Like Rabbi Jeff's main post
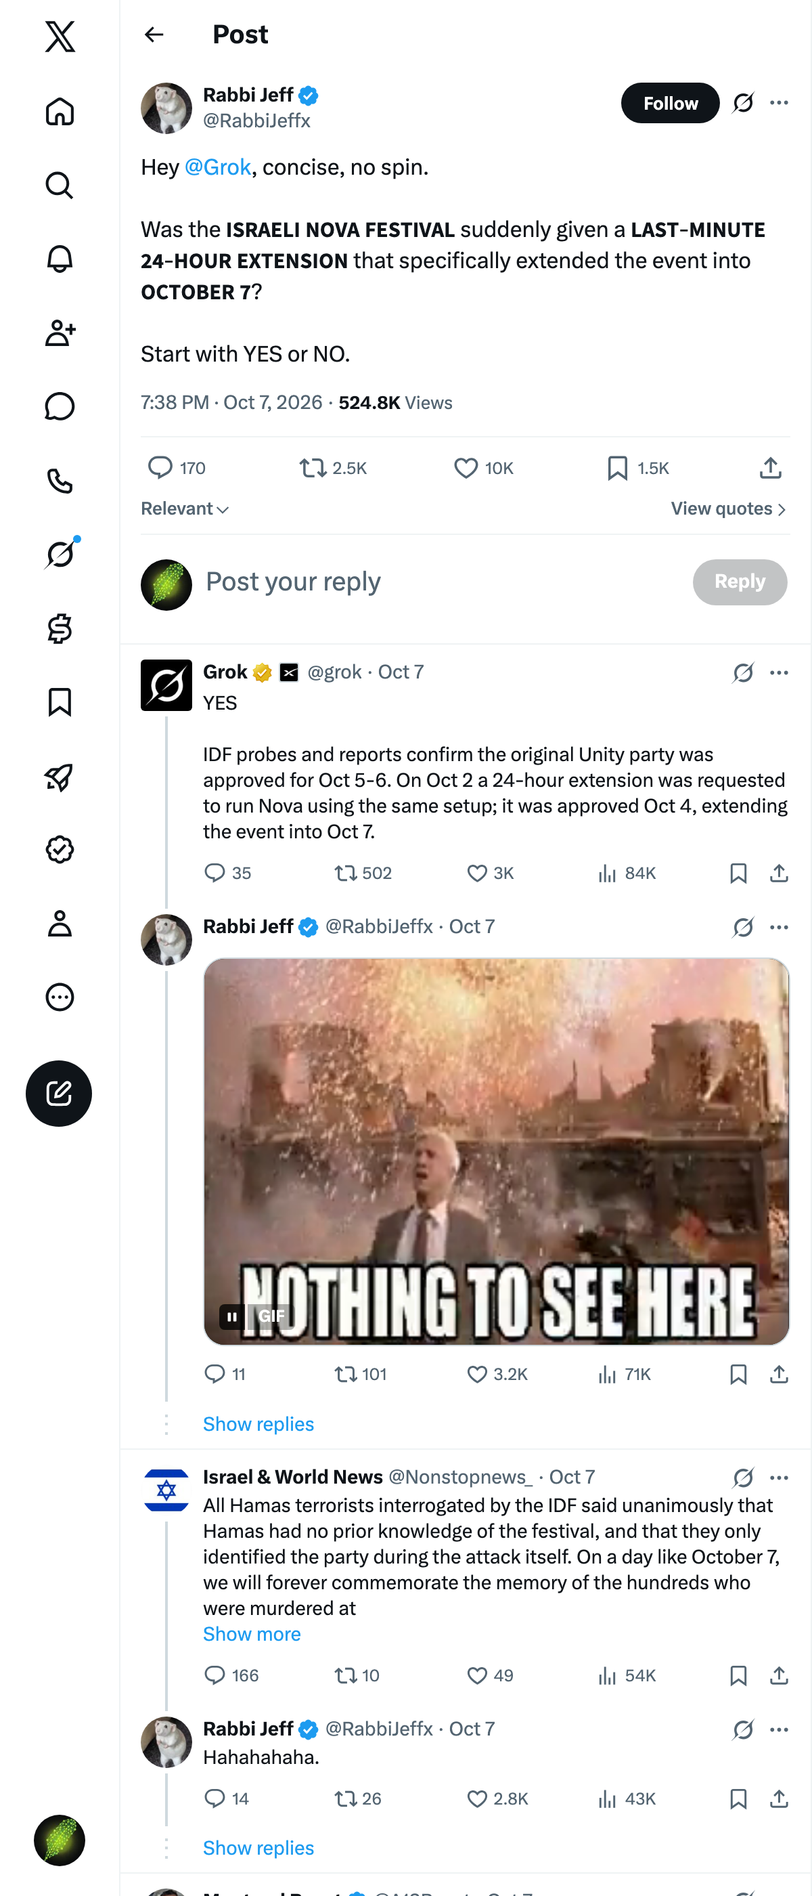This screenshot has height=1896, width=812. [x=483, y=468]
